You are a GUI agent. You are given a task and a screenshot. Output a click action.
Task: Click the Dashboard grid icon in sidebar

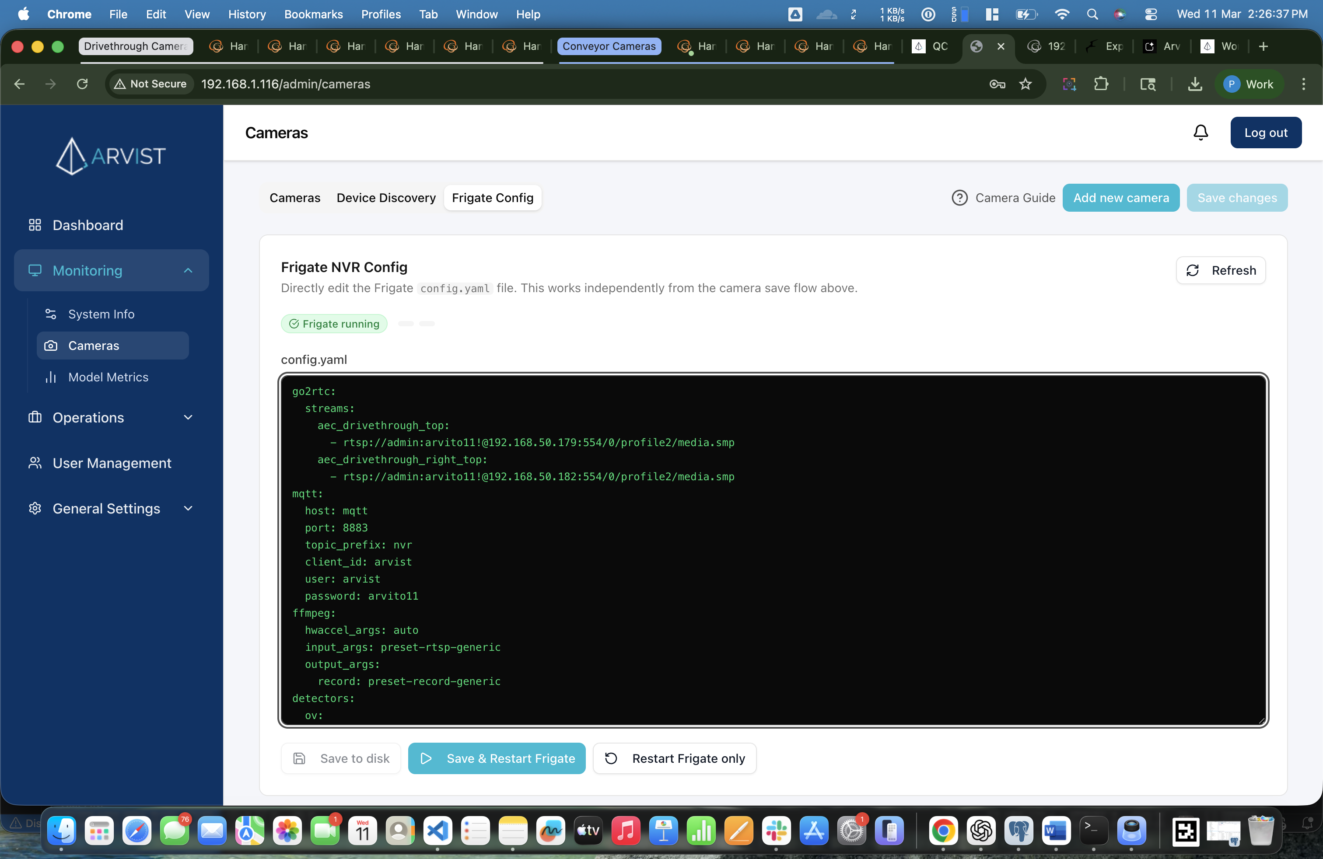click(x=35, y=225)
